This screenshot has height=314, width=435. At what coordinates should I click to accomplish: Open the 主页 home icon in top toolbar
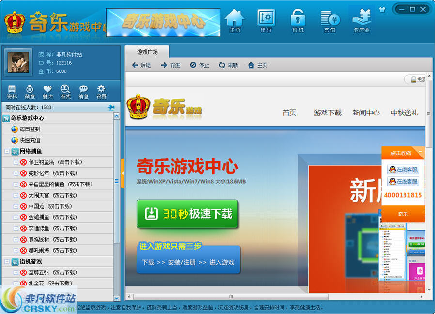tap(234, 21)
